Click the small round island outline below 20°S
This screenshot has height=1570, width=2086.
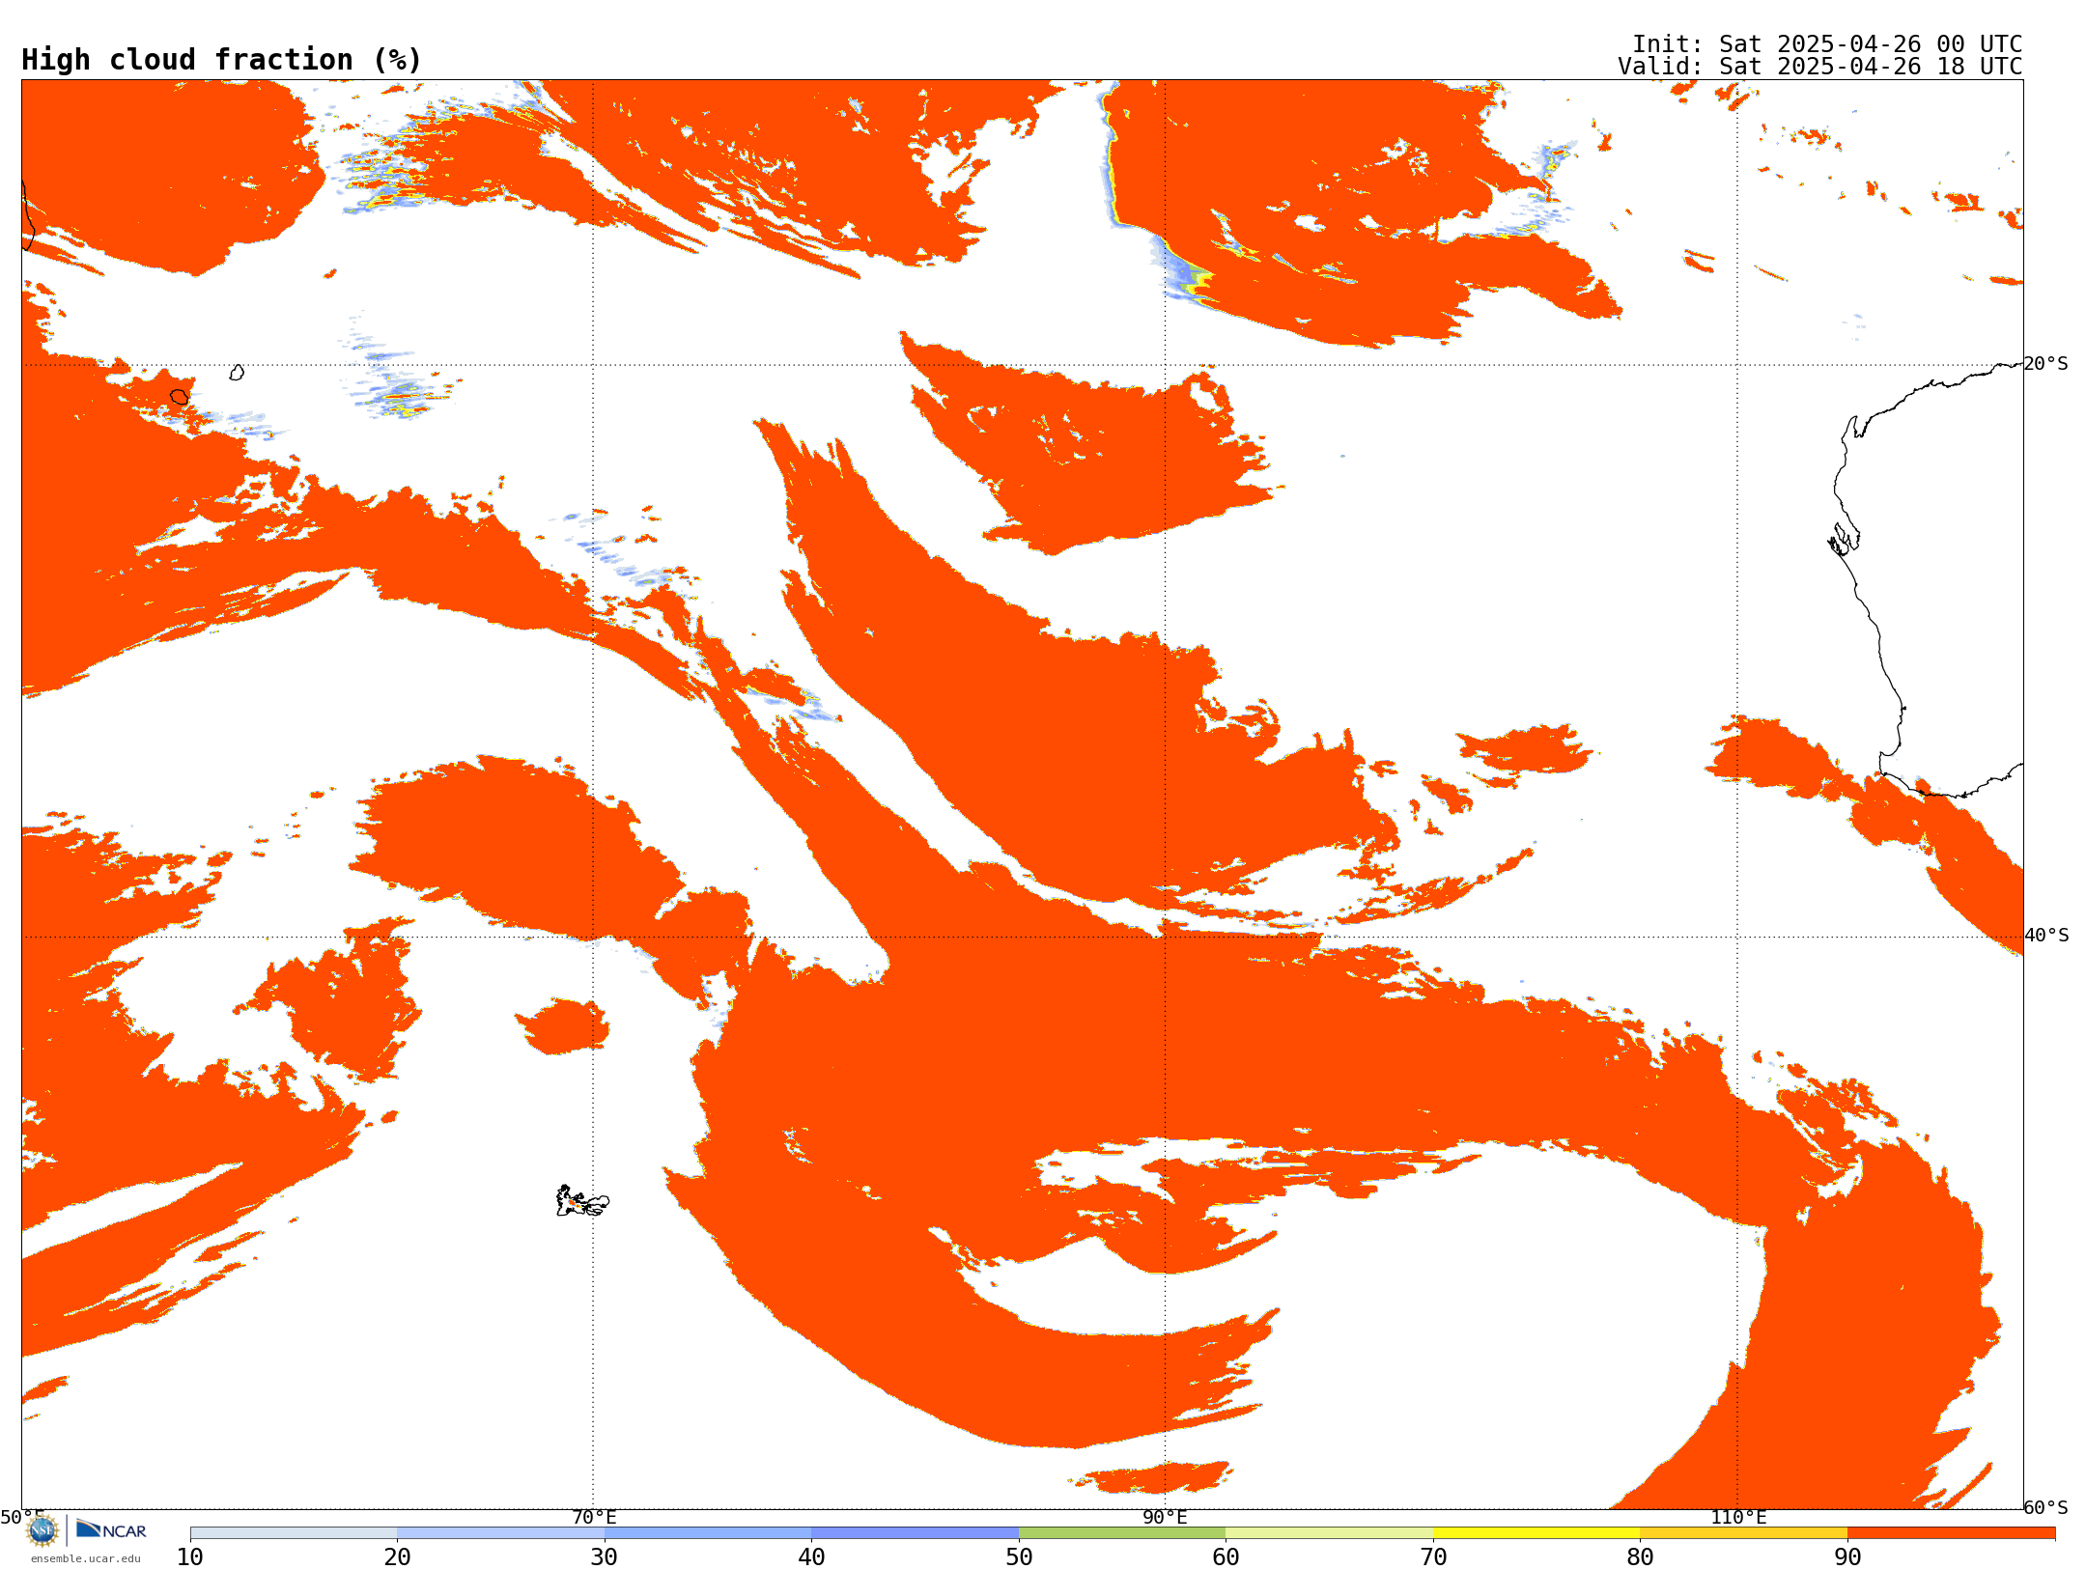click(x=180, y=397)
